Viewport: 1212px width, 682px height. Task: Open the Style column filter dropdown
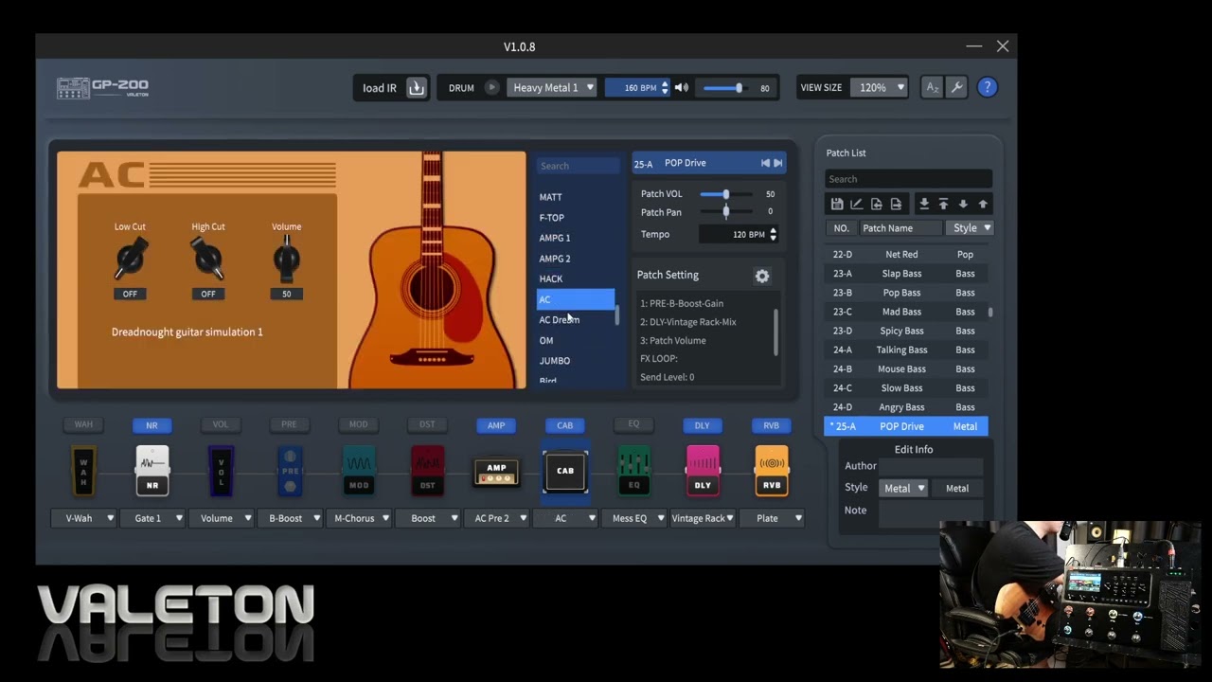pyautogui.click(x=970, y=227)
